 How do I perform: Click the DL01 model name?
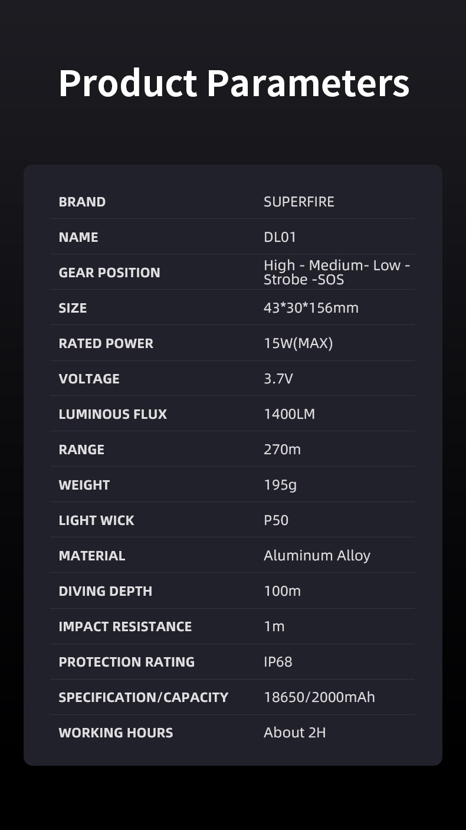[280, 237]
